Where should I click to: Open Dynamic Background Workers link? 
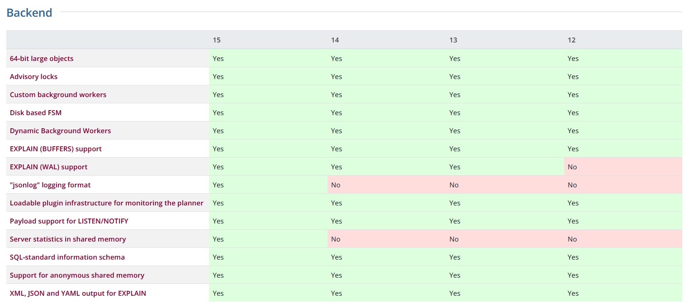[60, 131]
